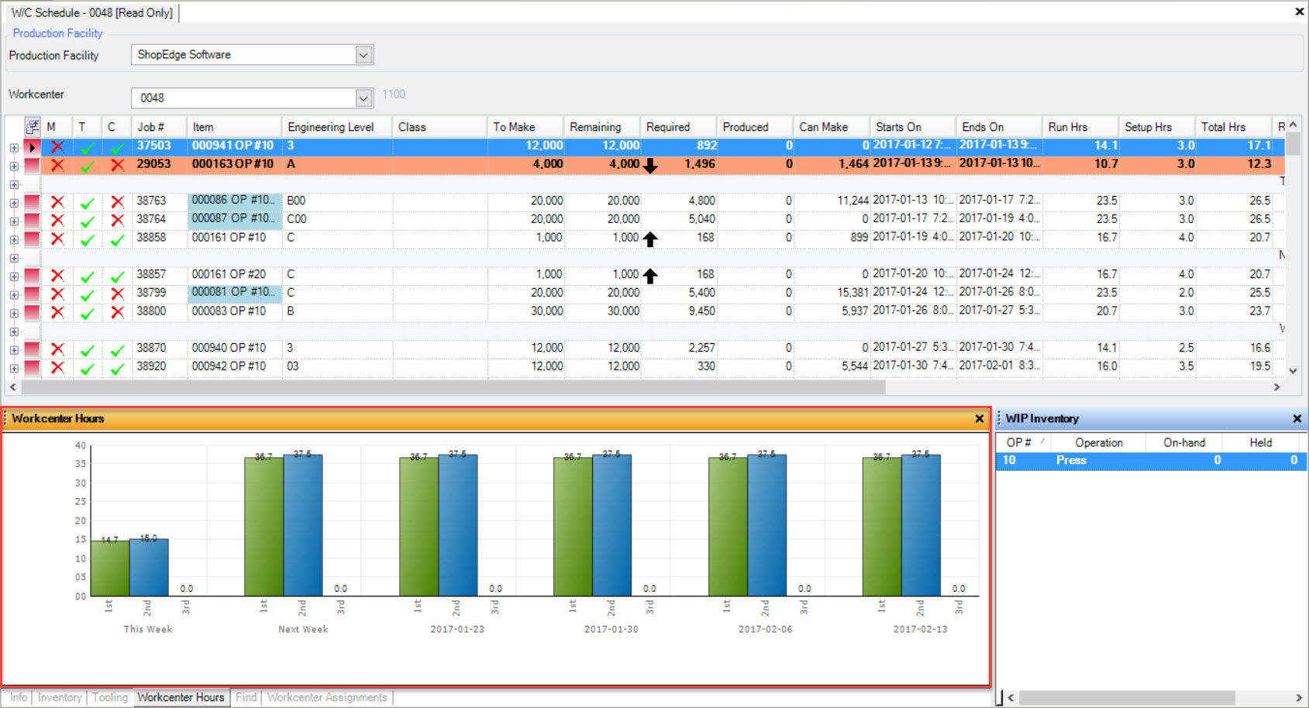Expand the row for job 38920
The width and height of the screenshot is (1309, 708).
(x=14, y=369)
